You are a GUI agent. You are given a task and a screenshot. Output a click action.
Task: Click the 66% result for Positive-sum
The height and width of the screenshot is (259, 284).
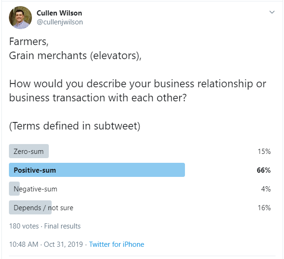pyautogui.click(x=264, y=170)
